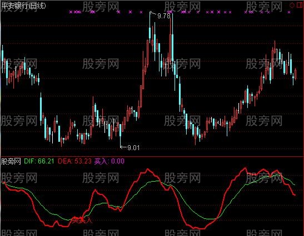Click the red square window icon at chart corner

(300, 5)
